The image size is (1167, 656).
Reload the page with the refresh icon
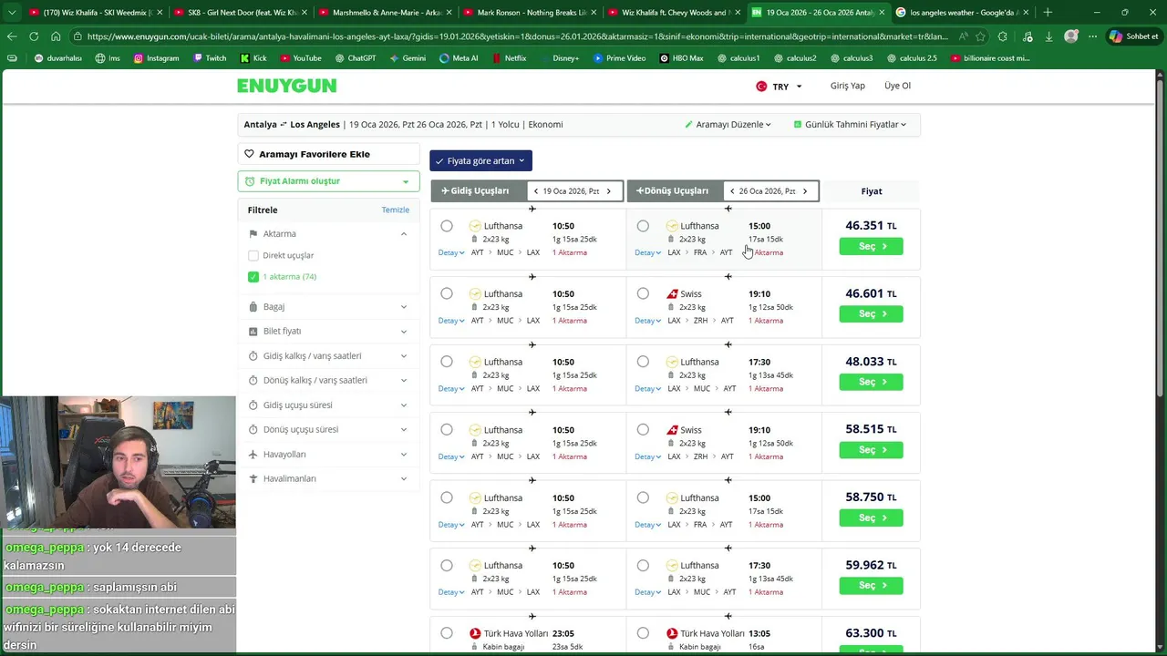click(34, 36)
